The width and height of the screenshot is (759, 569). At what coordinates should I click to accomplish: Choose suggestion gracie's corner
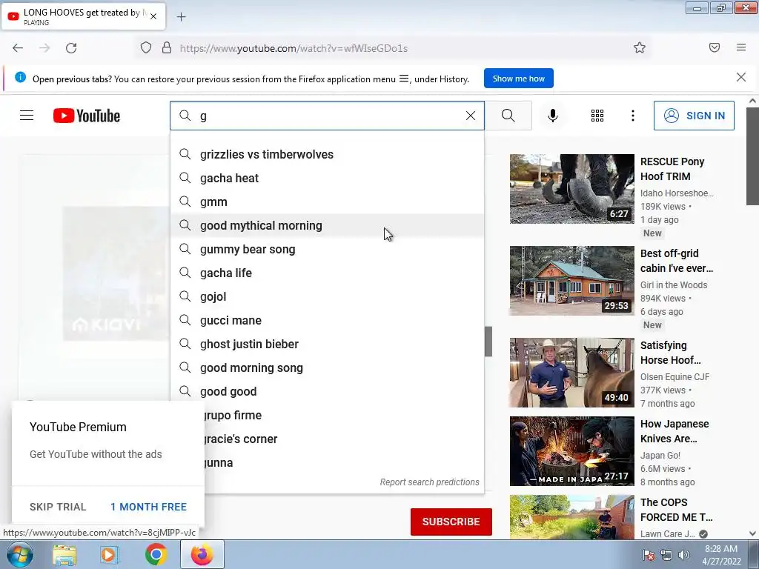pyautogui.click(x=344, y=439)
